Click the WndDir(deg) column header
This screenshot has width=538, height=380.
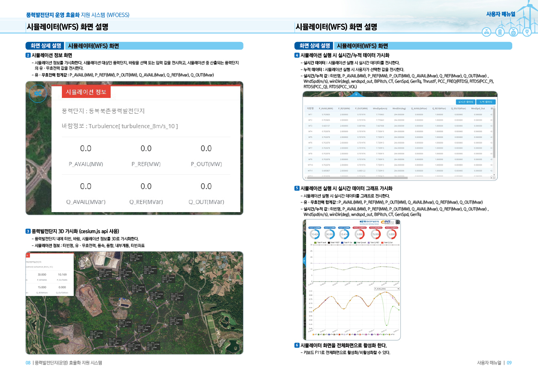pyautogui.click(x=399, y=108)
